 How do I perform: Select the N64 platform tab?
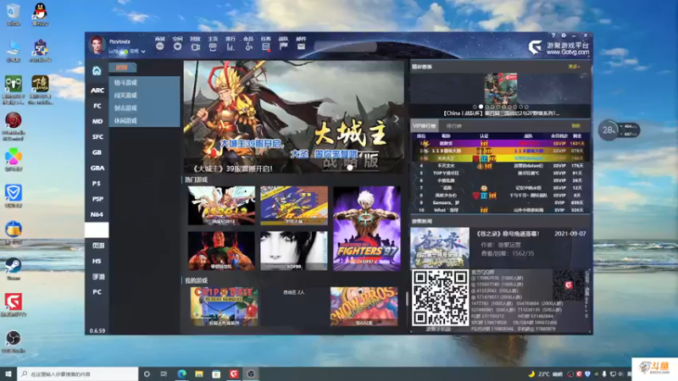(97, 215)
